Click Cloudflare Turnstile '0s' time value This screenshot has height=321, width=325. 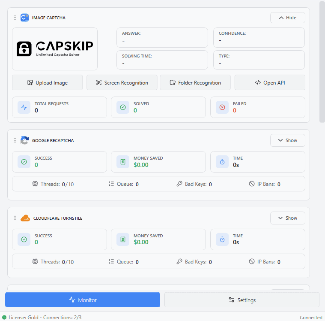(x=236, y=242)
